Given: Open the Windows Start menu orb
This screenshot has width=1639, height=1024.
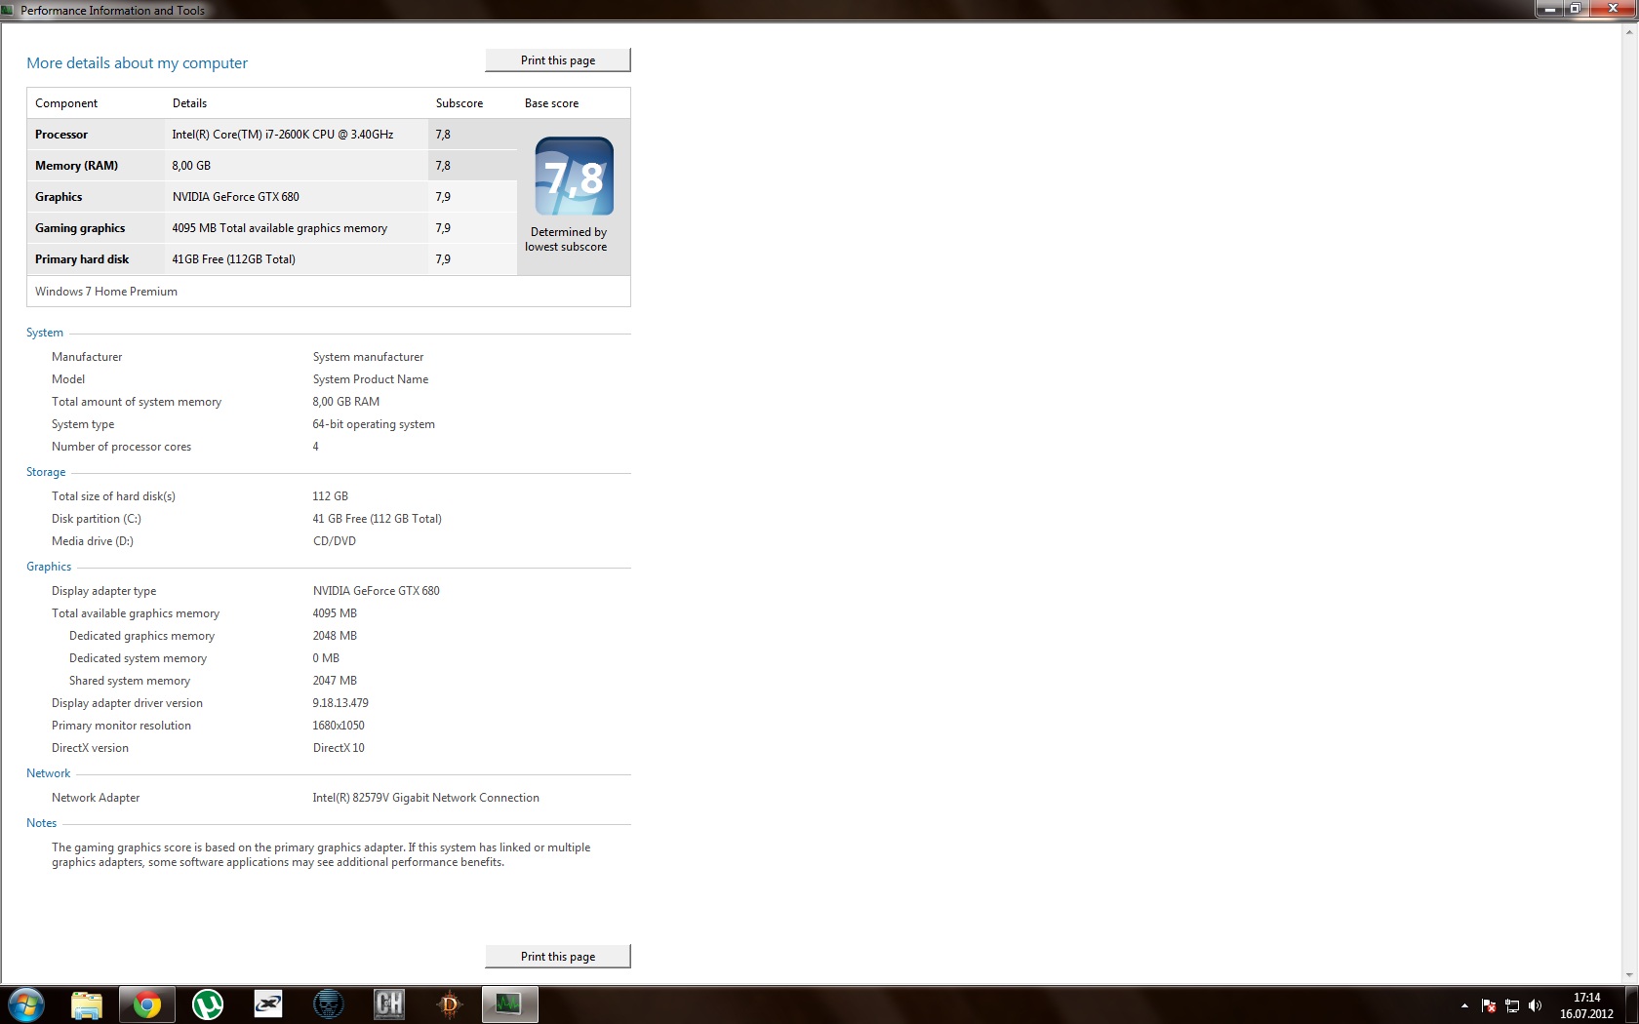Looking at the screenshot, I should point(26,1004).
